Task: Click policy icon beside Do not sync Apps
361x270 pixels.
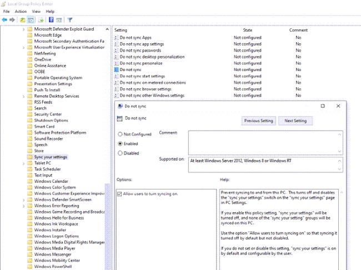Action: pyautogui.click(x=116, y=38)
